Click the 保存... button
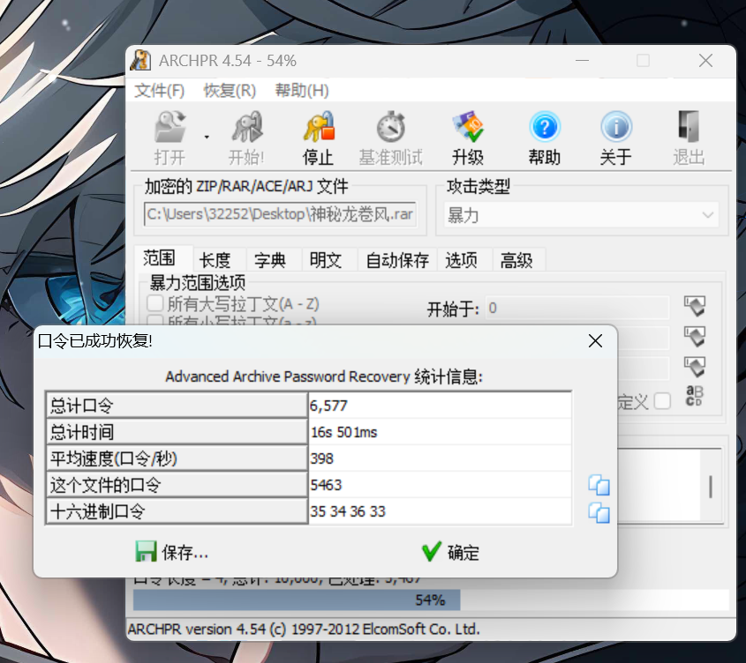This screenshot has height=663, width=746. click(172, 553)
